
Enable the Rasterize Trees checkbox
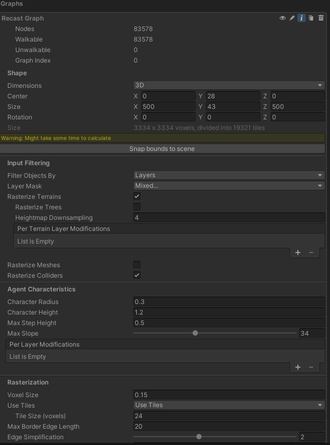pos(137,207)
